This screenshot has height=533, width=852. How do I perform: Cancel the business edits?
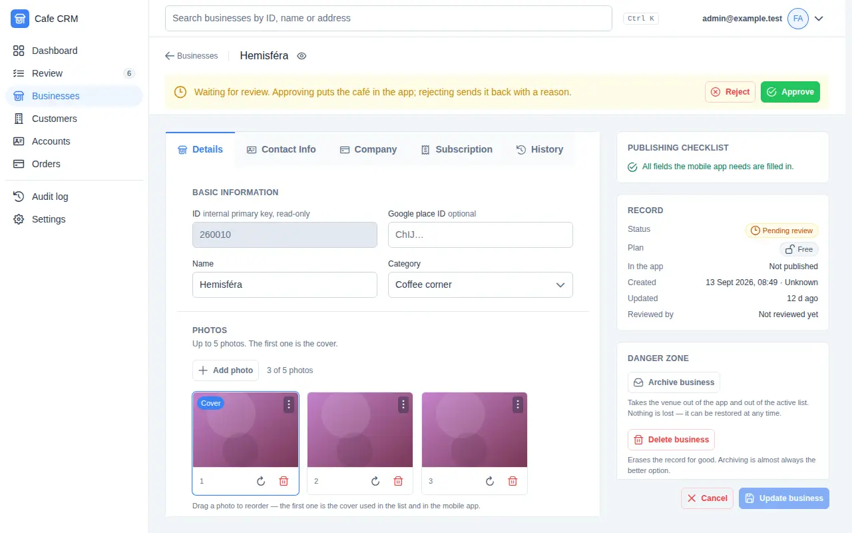click(707, 498)
